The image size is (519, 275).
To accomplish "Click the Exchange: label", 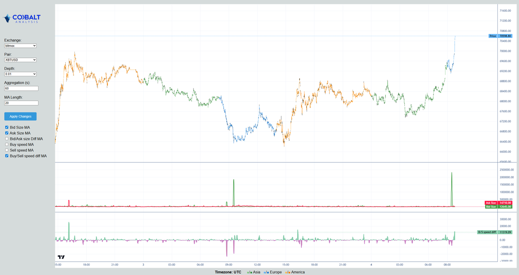I will [x=13, y=40].
